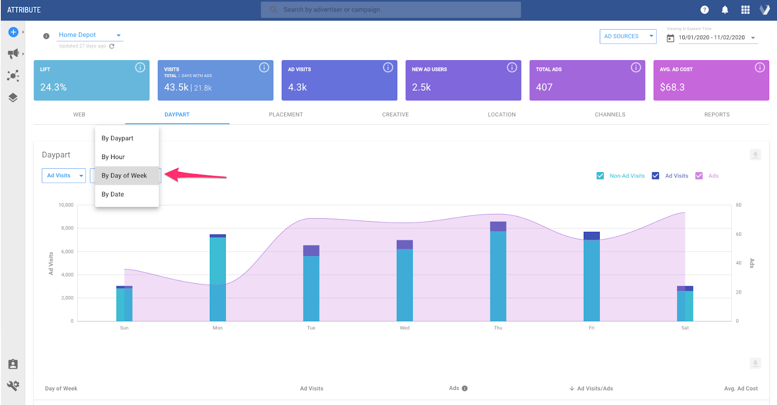Image resolution: width=777 pixels, height=405 pixels.
Task: Click the date range picker field
Action: (712, 38)
